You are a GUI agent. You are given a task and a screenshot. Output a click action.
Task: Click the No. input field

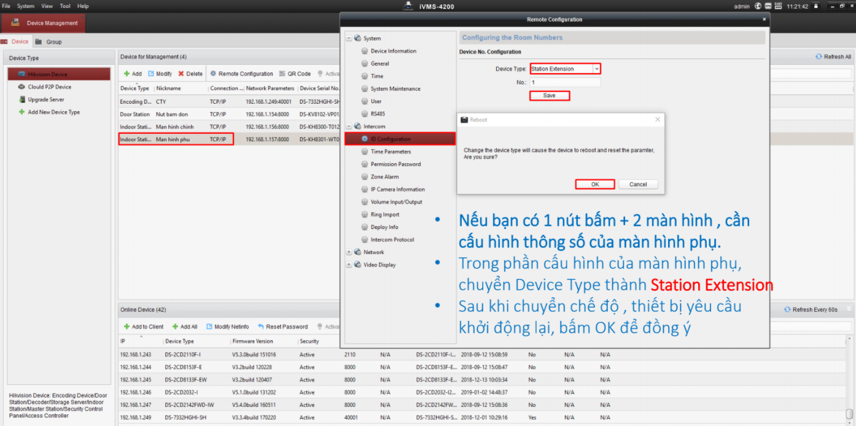click(565, 82)
